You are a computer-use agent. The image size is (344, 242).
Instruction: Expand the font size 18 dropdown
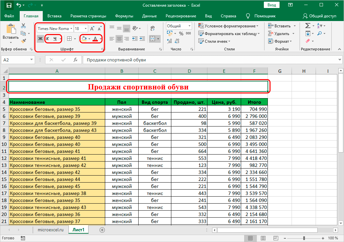click(86, 29)
